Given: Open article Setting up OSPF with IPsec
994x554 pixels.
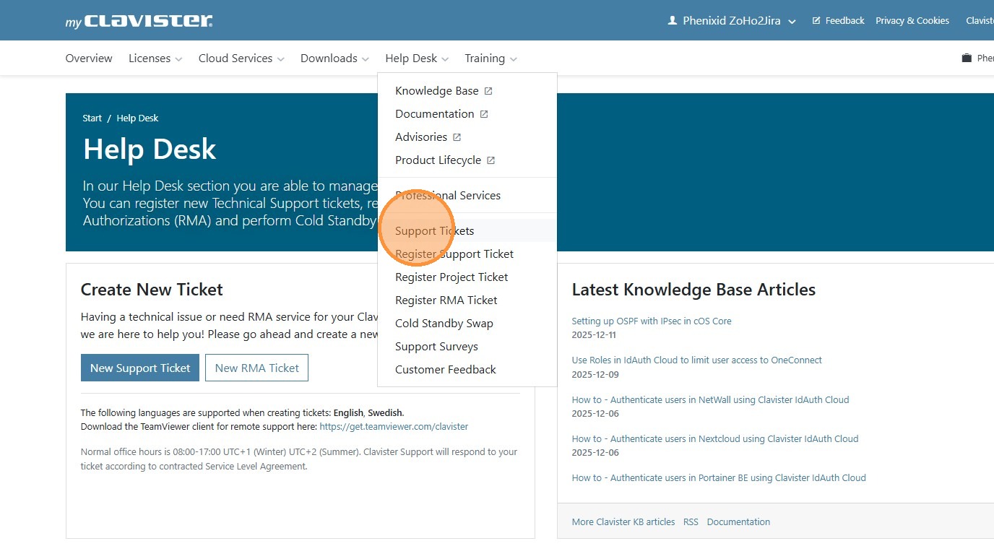Looking at the screenshot, I should click(x=651, y=321).
